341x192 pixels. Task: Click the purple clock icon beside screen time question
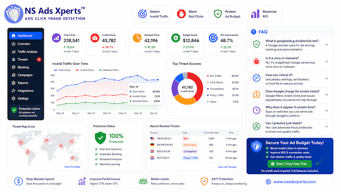257,110
